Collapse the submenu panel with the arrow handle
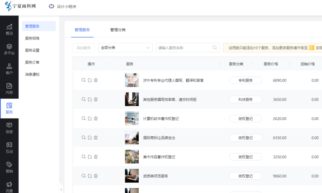The image size is (322, 193). (61, 190)
